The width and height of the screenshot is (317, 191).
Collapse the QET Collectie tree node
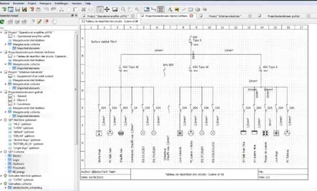(2, 152)
